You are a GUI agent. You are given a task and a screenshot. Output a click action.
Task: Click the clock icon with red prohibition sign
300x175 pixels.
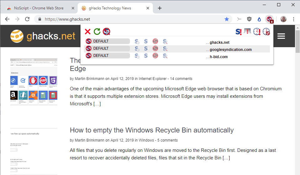[x=266, y=31]
